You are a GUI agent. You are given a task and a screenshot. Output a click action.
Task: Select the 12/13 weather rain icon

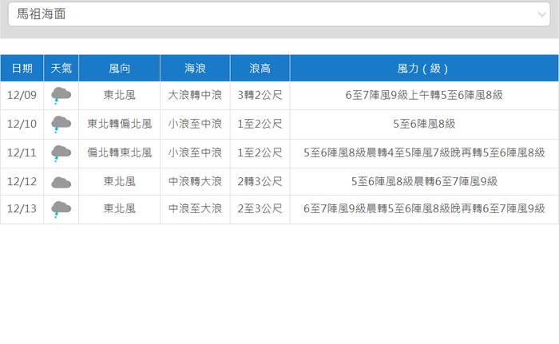pyautogui.click(x=61, y=210)
